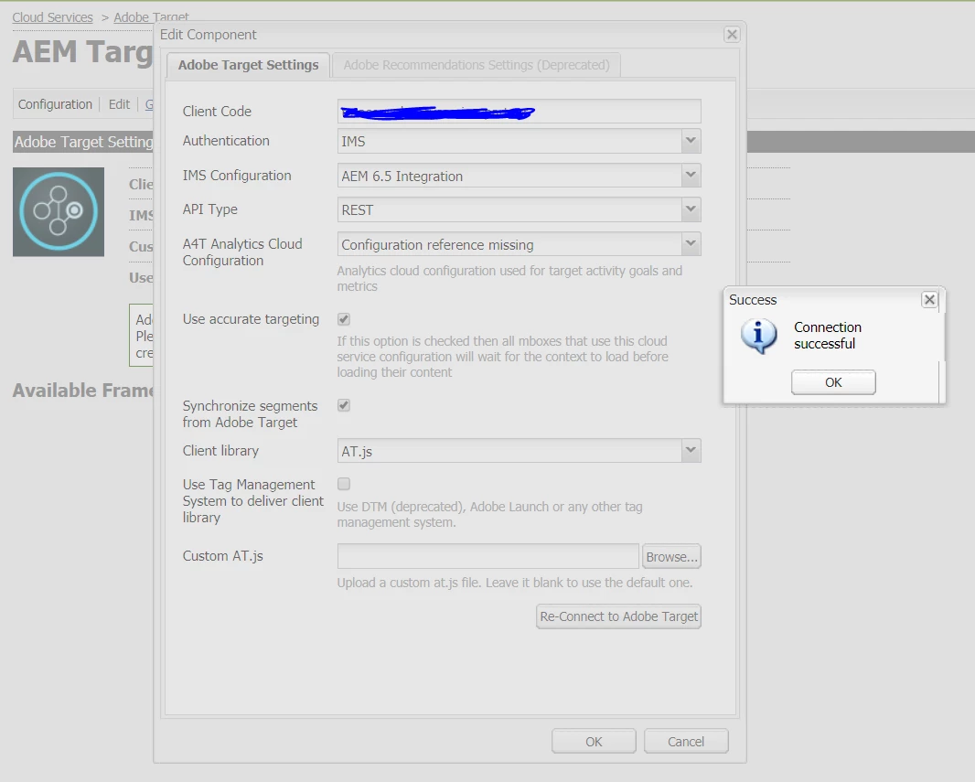This screenshot has width=975, height=782.
Task: Open the Client library dropdown arrow
Action: coord(691,451)
